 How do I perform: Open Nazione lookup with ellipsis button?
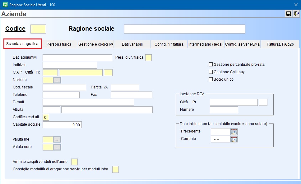57,80
